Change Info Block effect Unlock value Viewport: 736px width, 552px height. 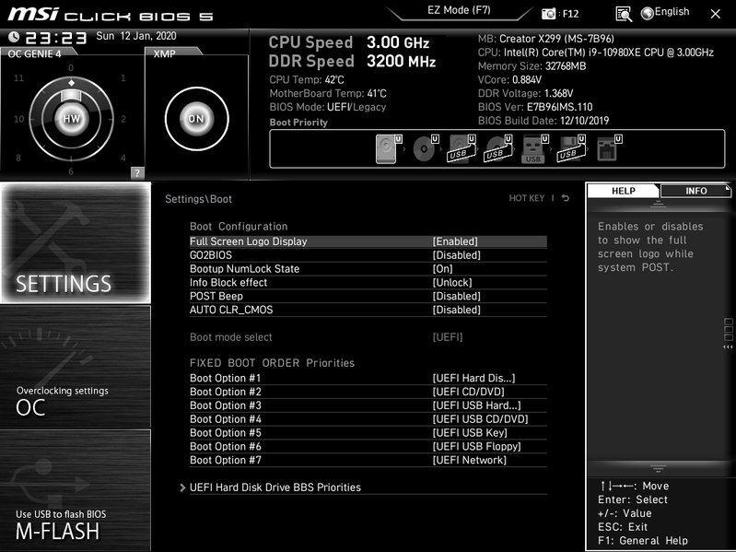click(x=452, y=282)
